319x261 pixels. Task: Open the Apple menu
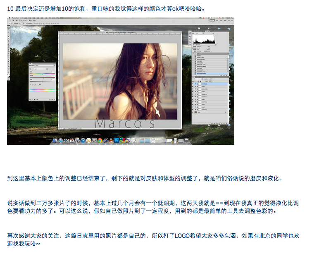[10, 18]
